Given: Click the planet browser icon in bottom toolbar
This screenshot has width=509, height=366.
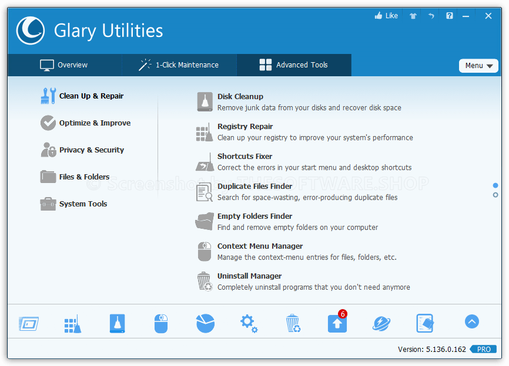Looking at the screenshot, I should tap(381, 324).
